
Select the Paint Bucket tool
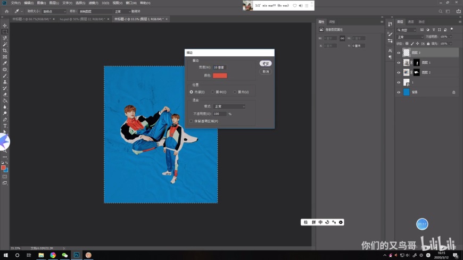click(x=5, y=101)
